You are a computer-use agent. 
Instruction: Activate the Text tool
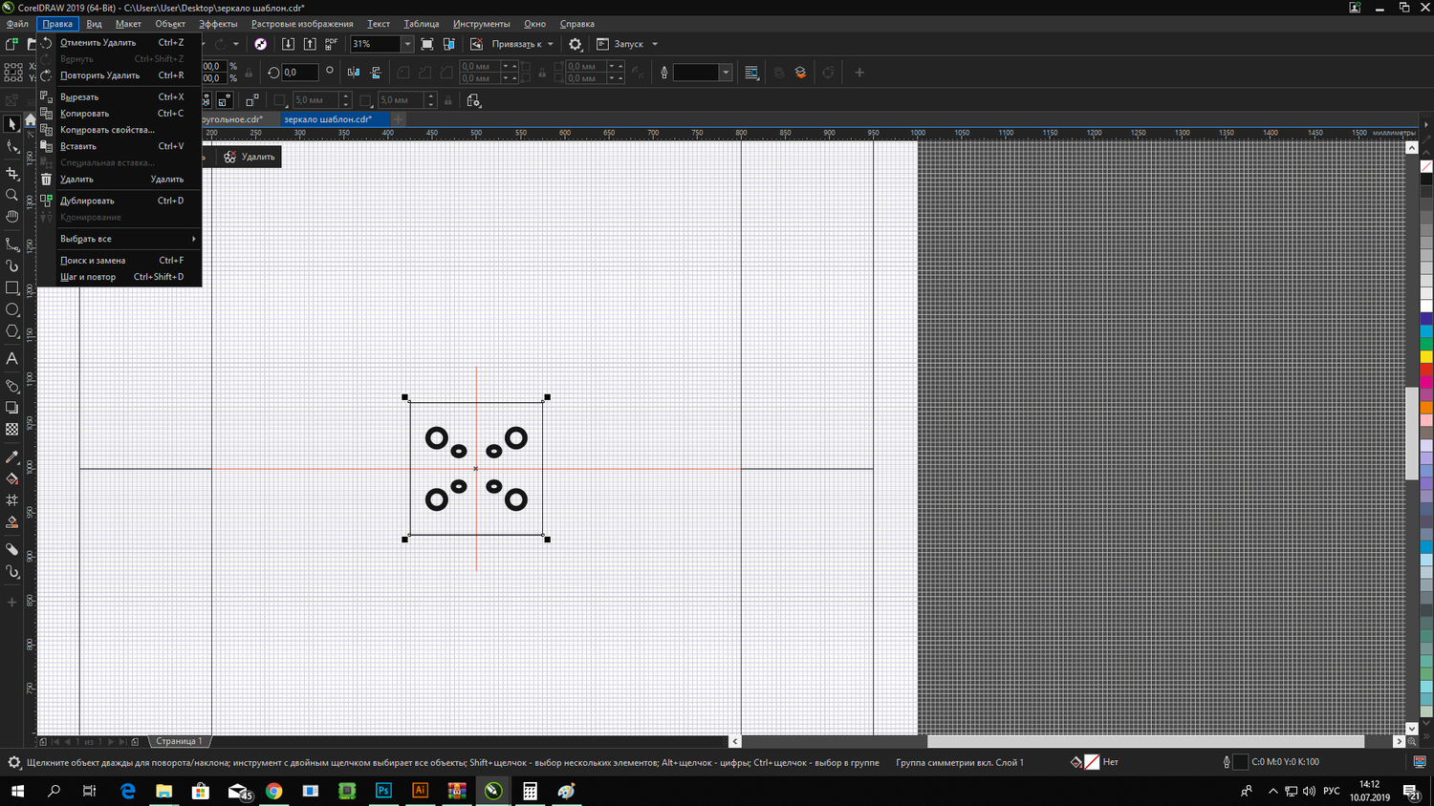click(12, 359)
